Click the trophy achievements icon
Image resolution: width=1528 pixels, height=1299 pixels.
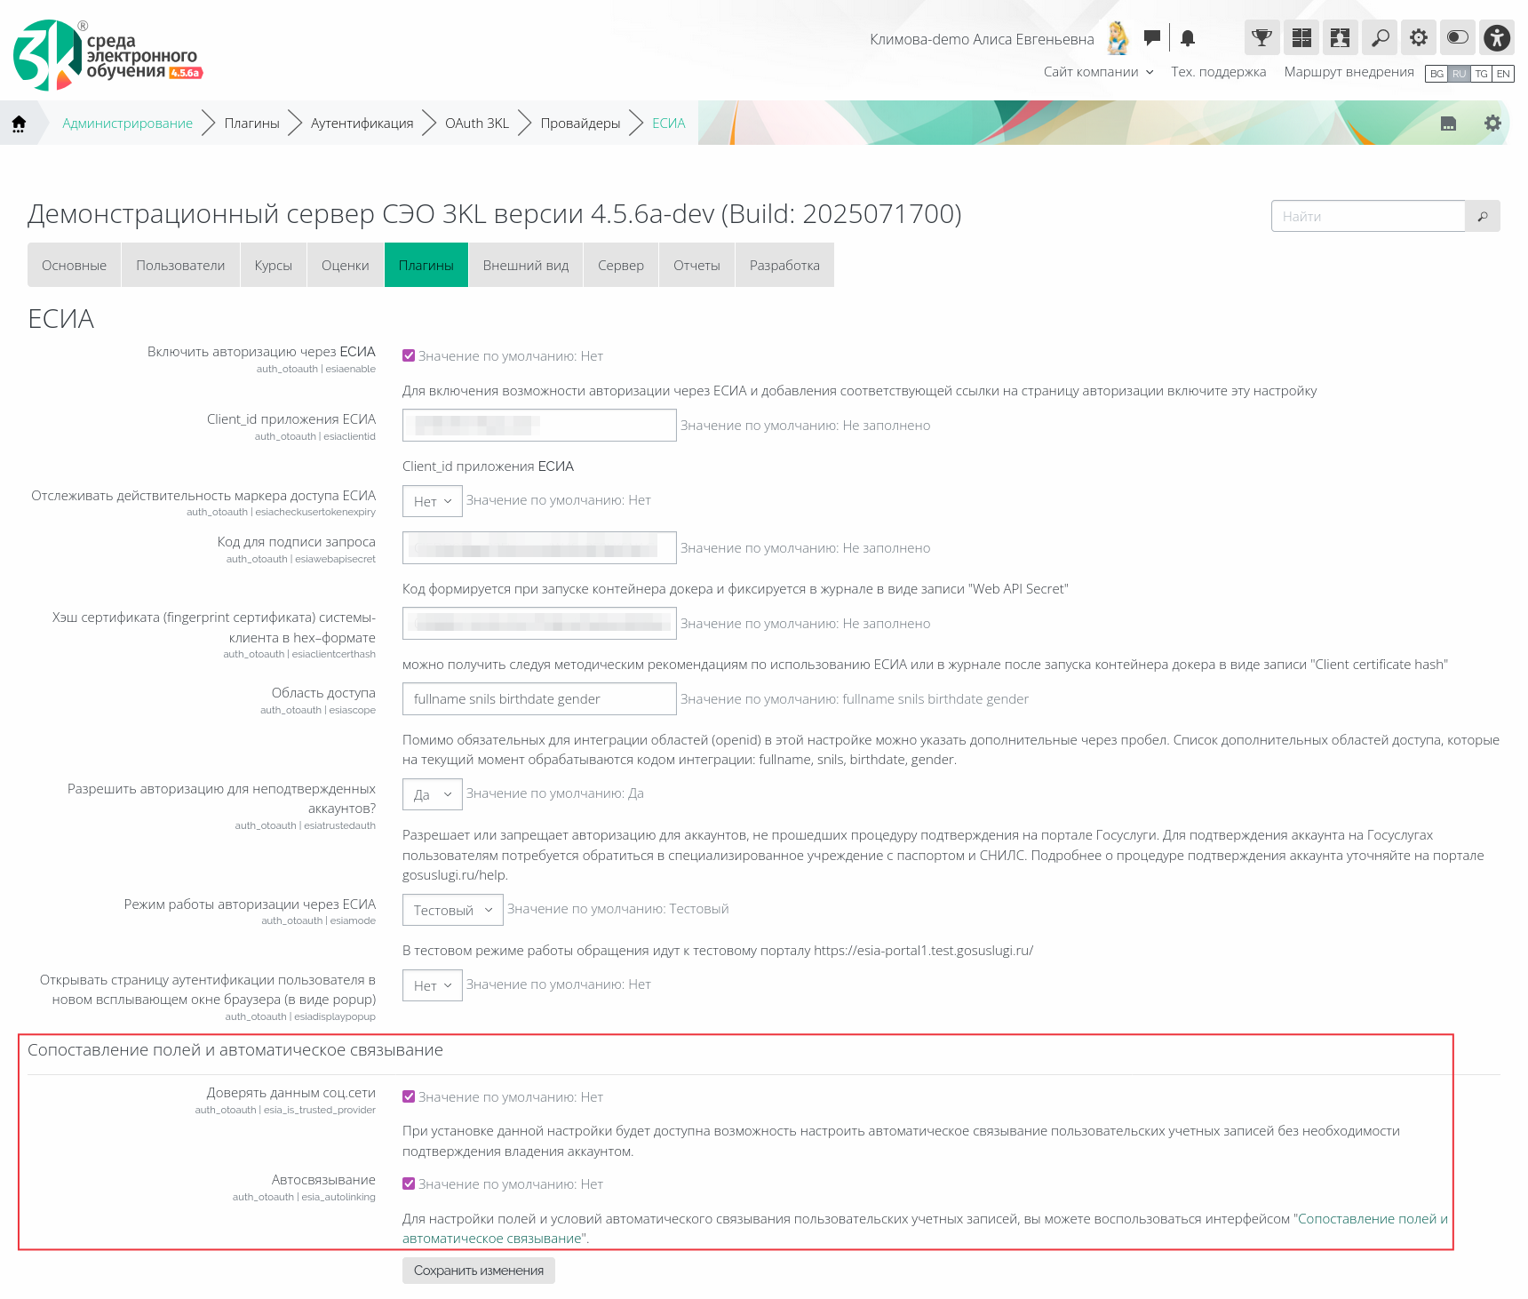pyautogui.click(x=1261, y=37)
